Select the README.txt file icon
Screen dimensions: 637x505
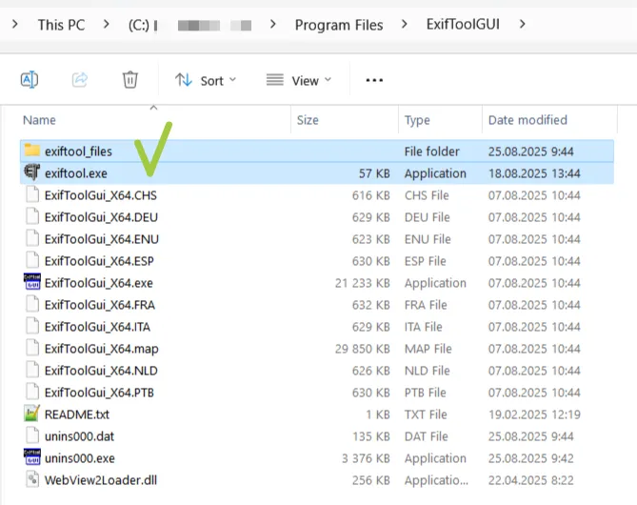[32, 414]
